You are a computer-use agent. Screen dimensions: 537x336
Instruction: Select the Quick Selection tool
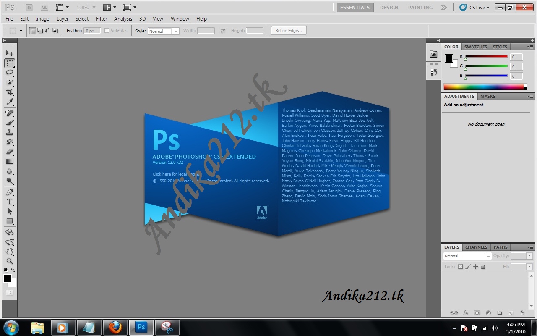(x=10, y=83)
